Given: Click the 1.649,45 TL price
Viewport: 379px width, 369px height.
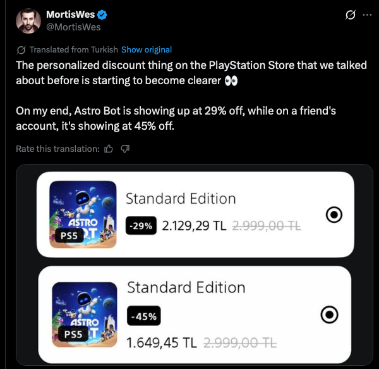Looking at the screenshot, I should pos(162,343).
